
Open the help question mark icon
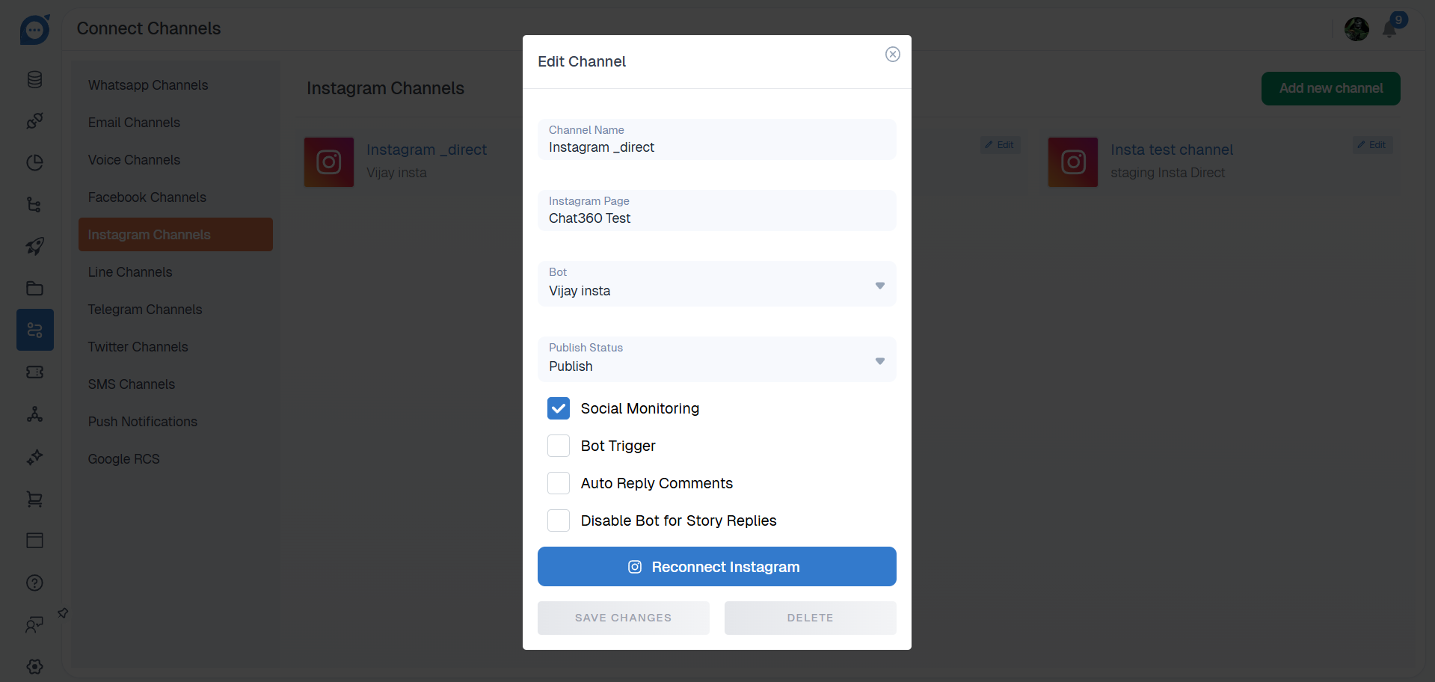[34, 583]
